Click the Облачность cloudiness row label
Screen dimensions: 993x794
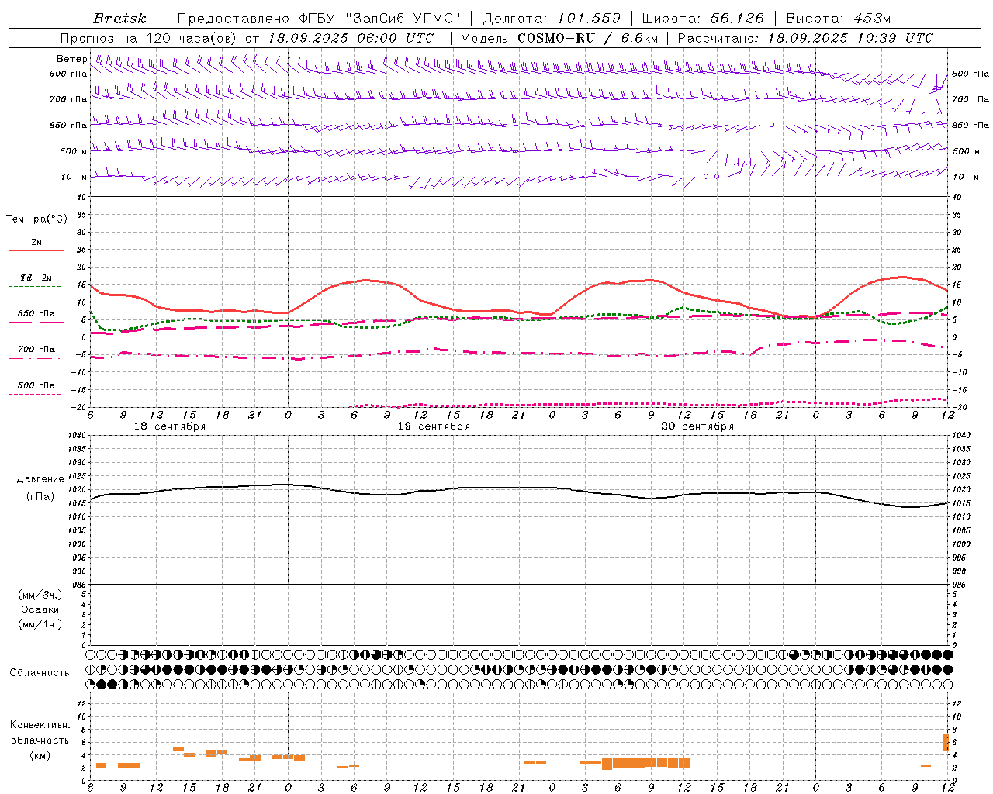click(40, 673)
